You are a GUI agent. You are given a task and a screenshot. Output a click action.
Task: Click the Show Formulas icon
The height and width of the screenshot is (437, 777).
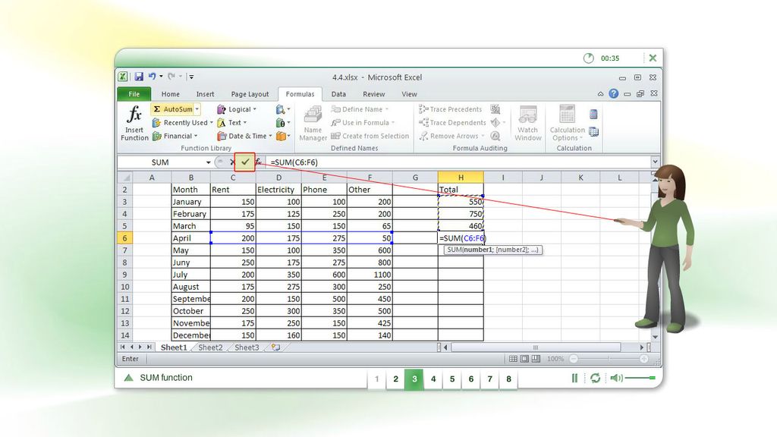(x=495, y=109)
